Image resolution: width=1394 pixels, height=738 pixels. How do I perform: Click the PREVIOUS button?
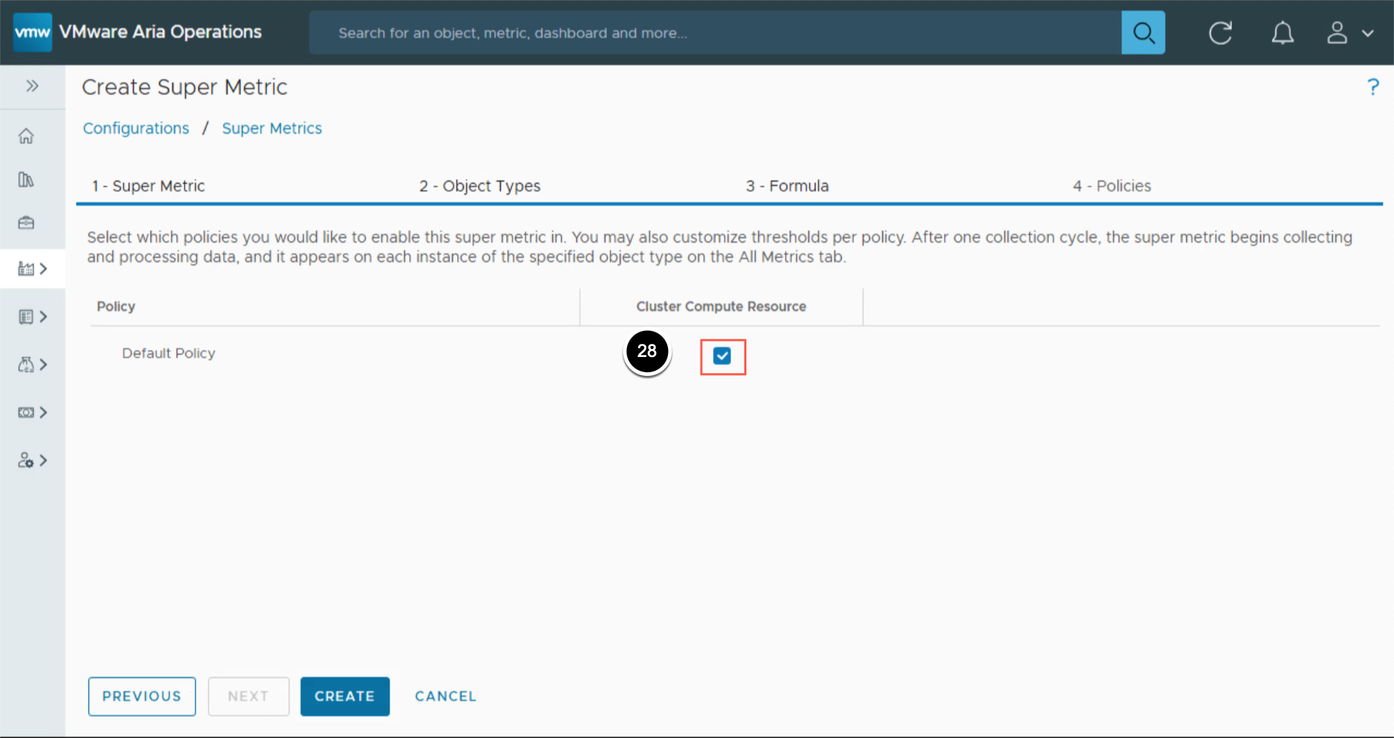142,696
